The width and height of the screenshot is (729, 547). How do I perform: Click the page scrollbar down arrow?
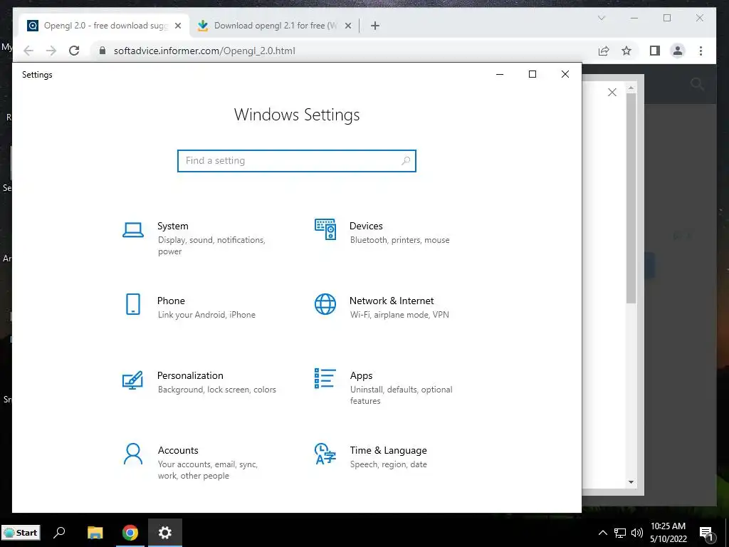(x=631, y=482)
